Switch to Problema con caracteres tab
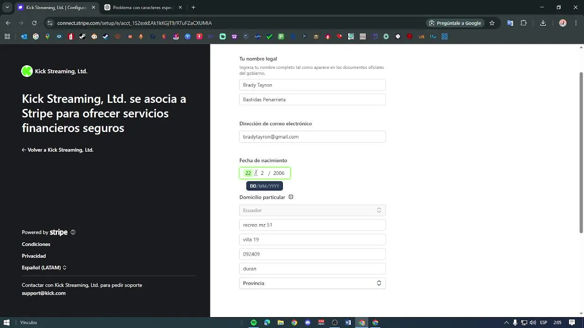Image resolution: width=584 pixels, height=328 pixels. [142, 7]
